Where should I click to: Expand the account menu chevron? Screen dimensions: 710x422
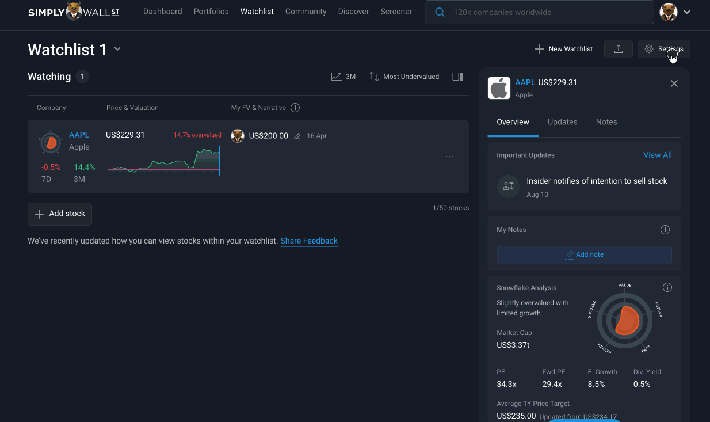687,12
